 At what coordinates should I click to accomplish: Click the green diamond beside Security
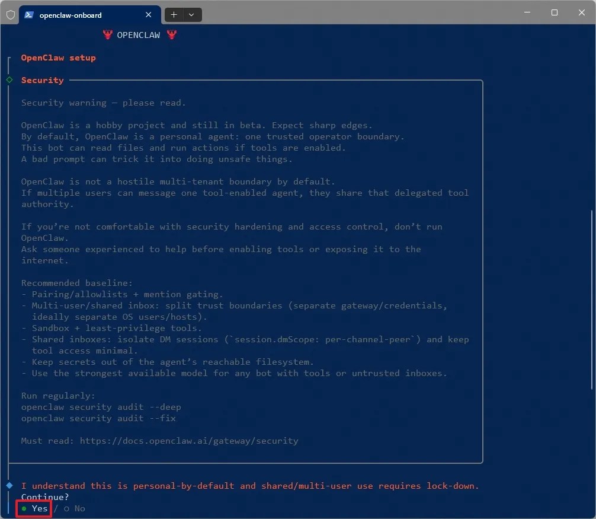9,80
